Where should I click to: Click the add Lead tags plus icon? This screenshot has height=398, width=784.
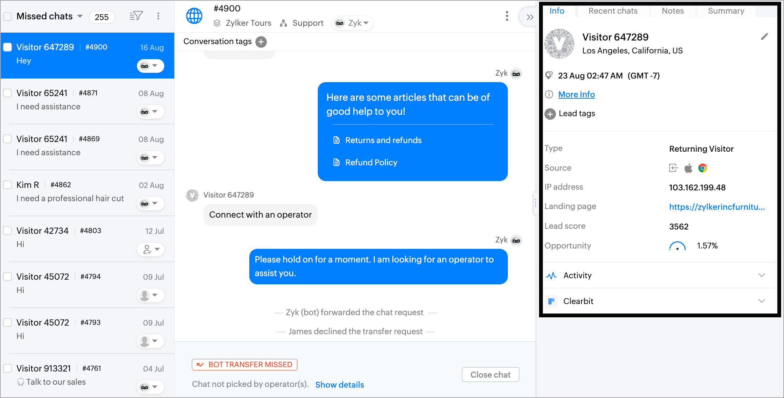click(x=550, y=114)
